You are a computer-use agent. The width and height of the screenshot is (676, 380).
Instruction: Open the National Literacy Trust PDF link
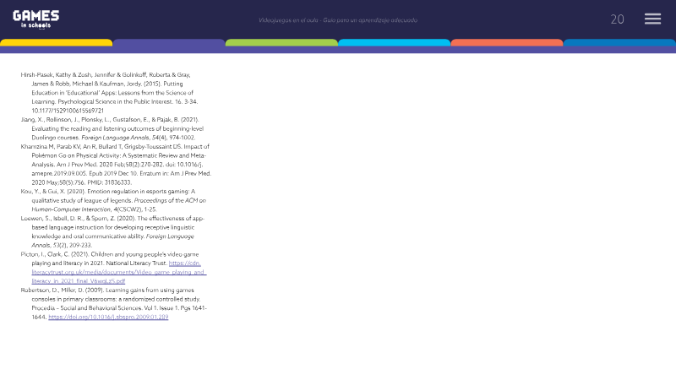[118, 272]
